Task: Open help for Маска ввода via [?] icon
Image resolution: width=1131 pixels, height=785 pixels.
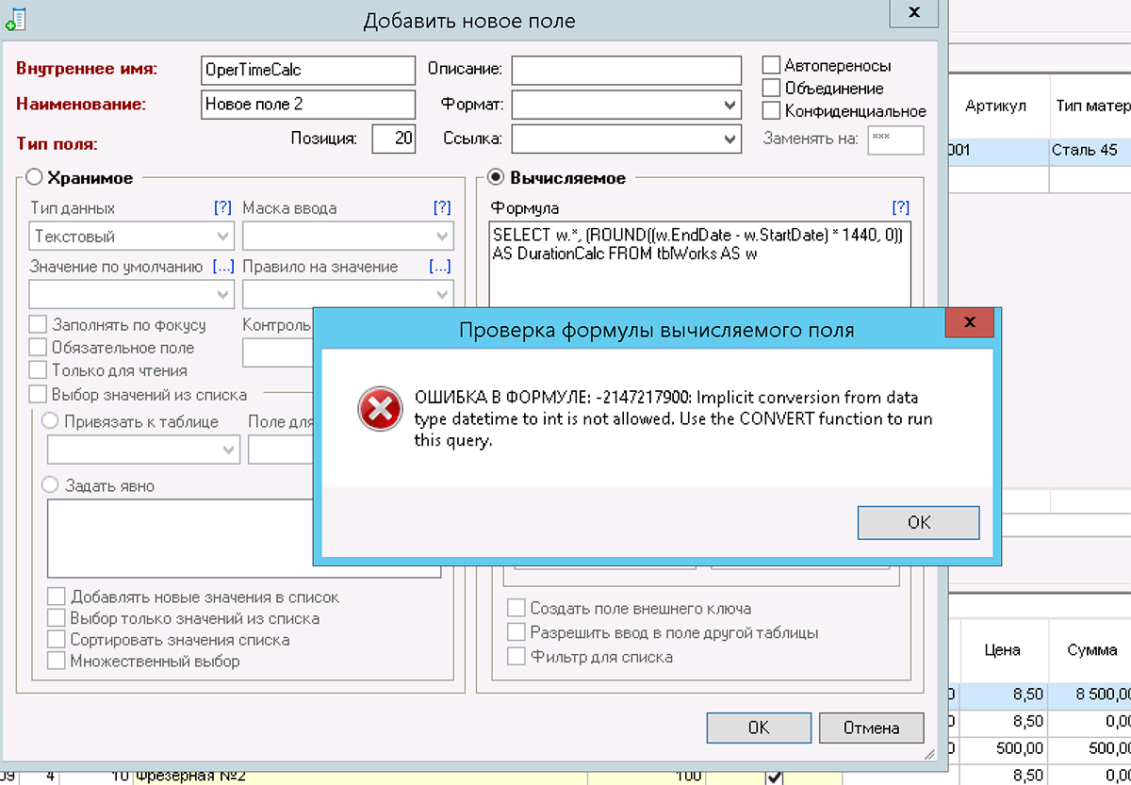Action: click(442, 207)
